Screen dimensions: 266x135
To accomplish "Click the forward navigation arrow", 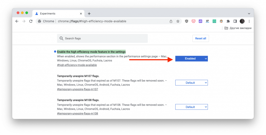I will click(x=24, y=21).
